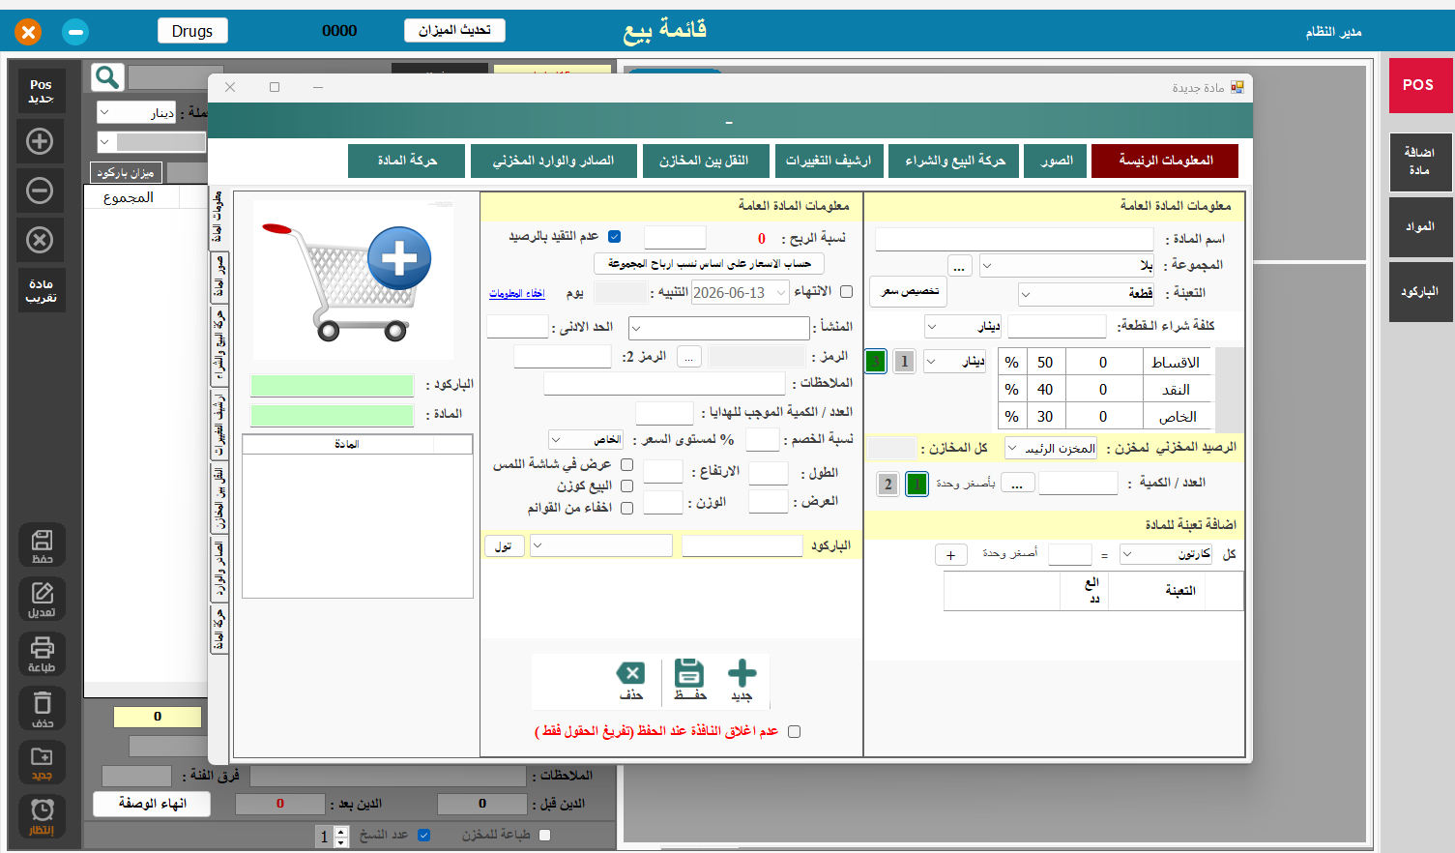This screenshot has width=1455, height=853.
Task: Click the اسم المادة name input field
Action: (x=1014, y=239)
